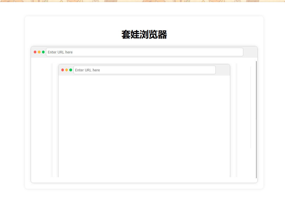
Task: Click the 套娃浏览器 page heading
Action: (144, 35)
